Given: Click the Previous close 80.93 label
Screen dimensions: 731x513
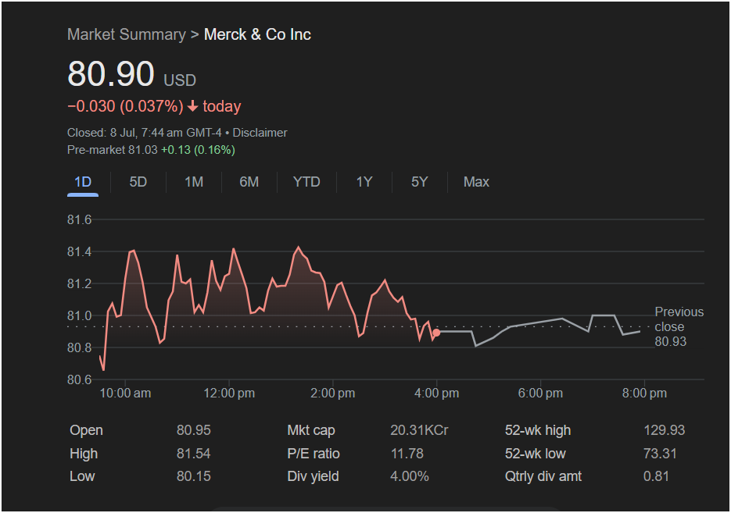Looking at the screenshot, I should (x=679, y=326).
